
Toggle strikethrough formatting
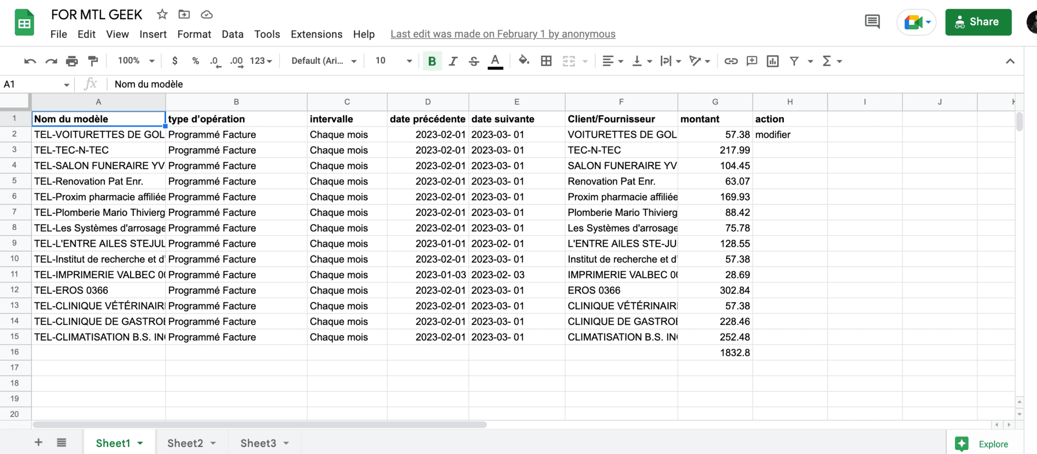point(474,61)
